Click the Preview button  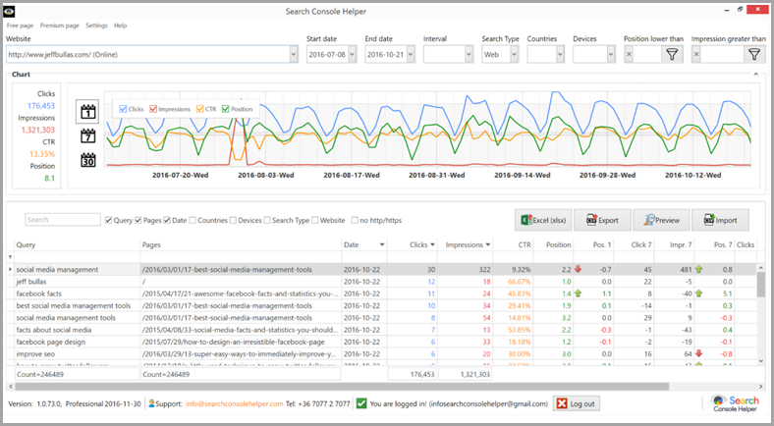click(x=661, y=220)
